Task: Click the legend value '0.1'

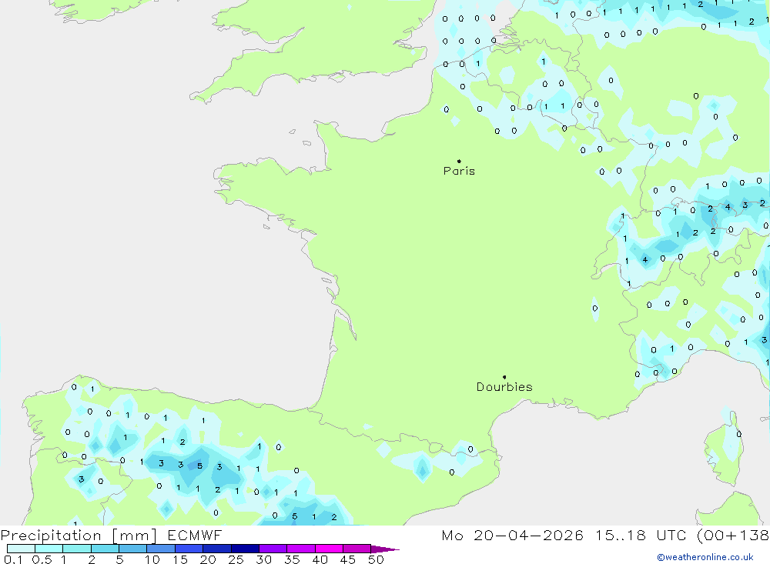Action: (13, 559)
